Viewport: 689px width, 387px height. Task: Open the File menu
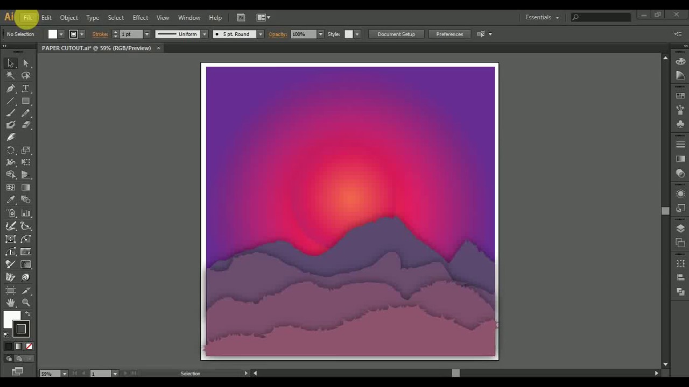[x=28, y=18]
